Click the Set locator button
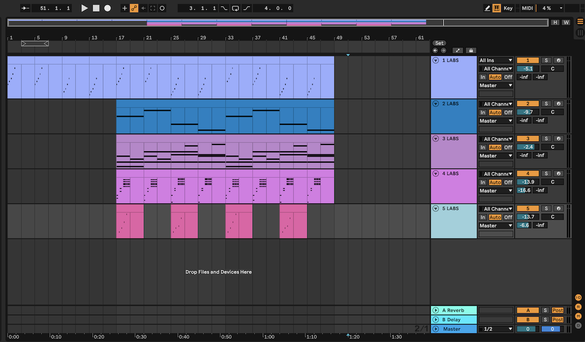The height and width of the screenshot is (342, 585). click(439, 43)
